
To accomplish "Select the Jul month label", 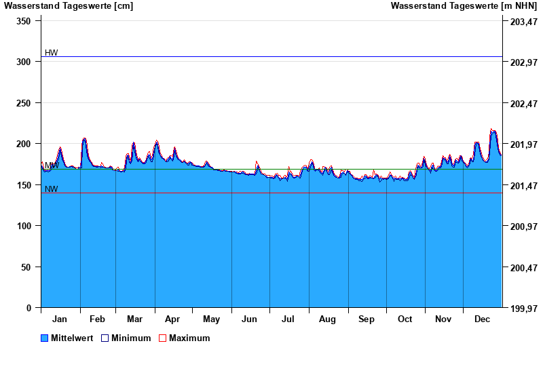I will coord(288,319).
